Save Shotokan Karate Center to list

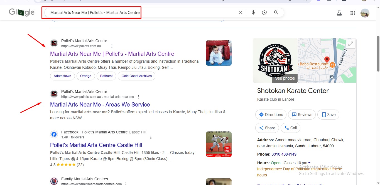(x=328, y=115)
